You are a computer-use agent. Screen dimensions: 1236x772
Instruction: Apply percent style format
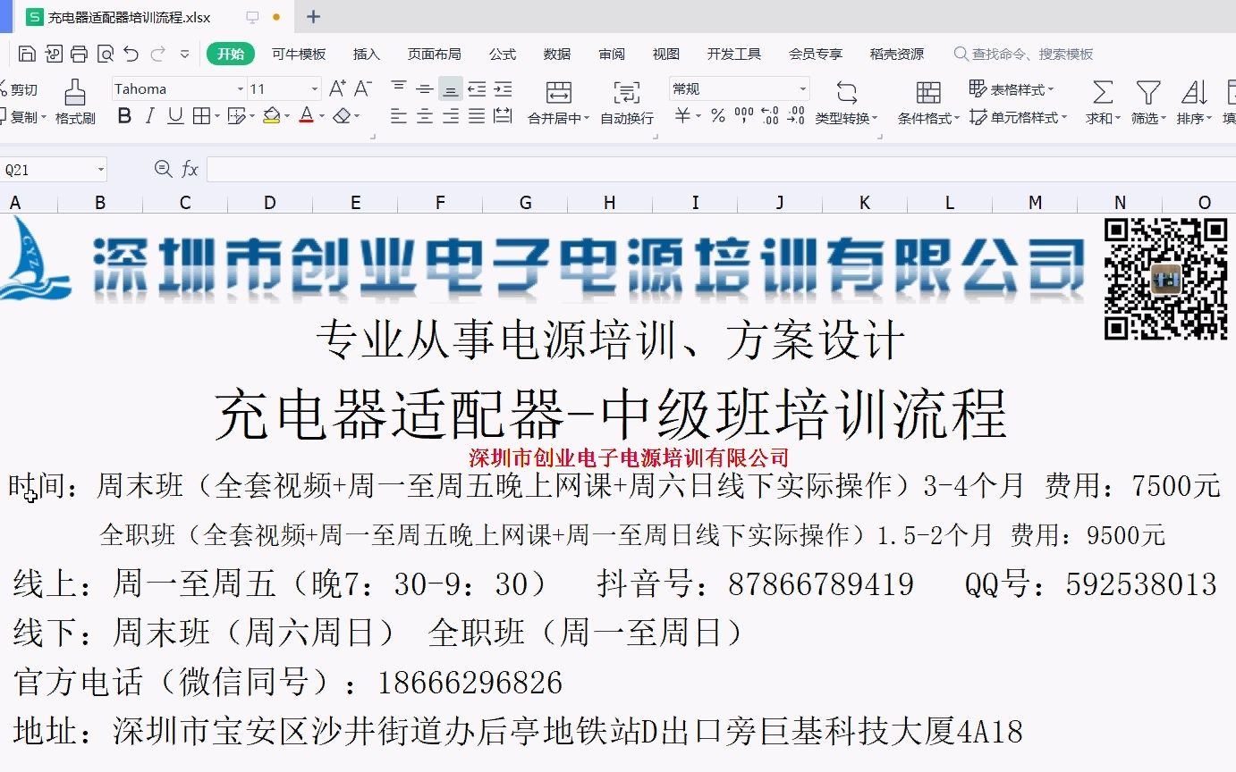click(x=718, y=116)
